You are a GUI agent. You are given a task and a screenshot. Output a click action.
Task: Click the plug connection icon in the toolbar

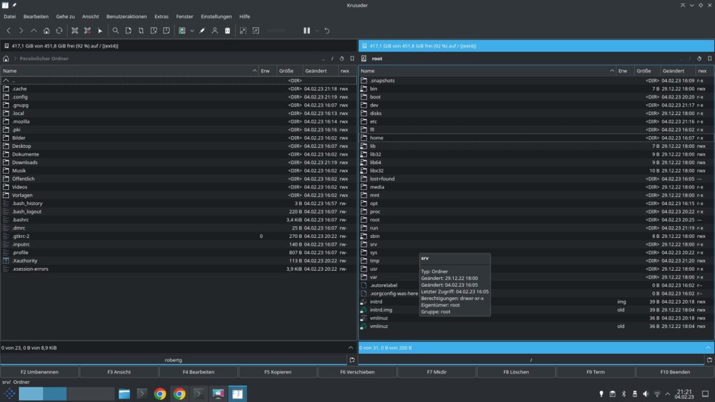[x=202, y=31]
